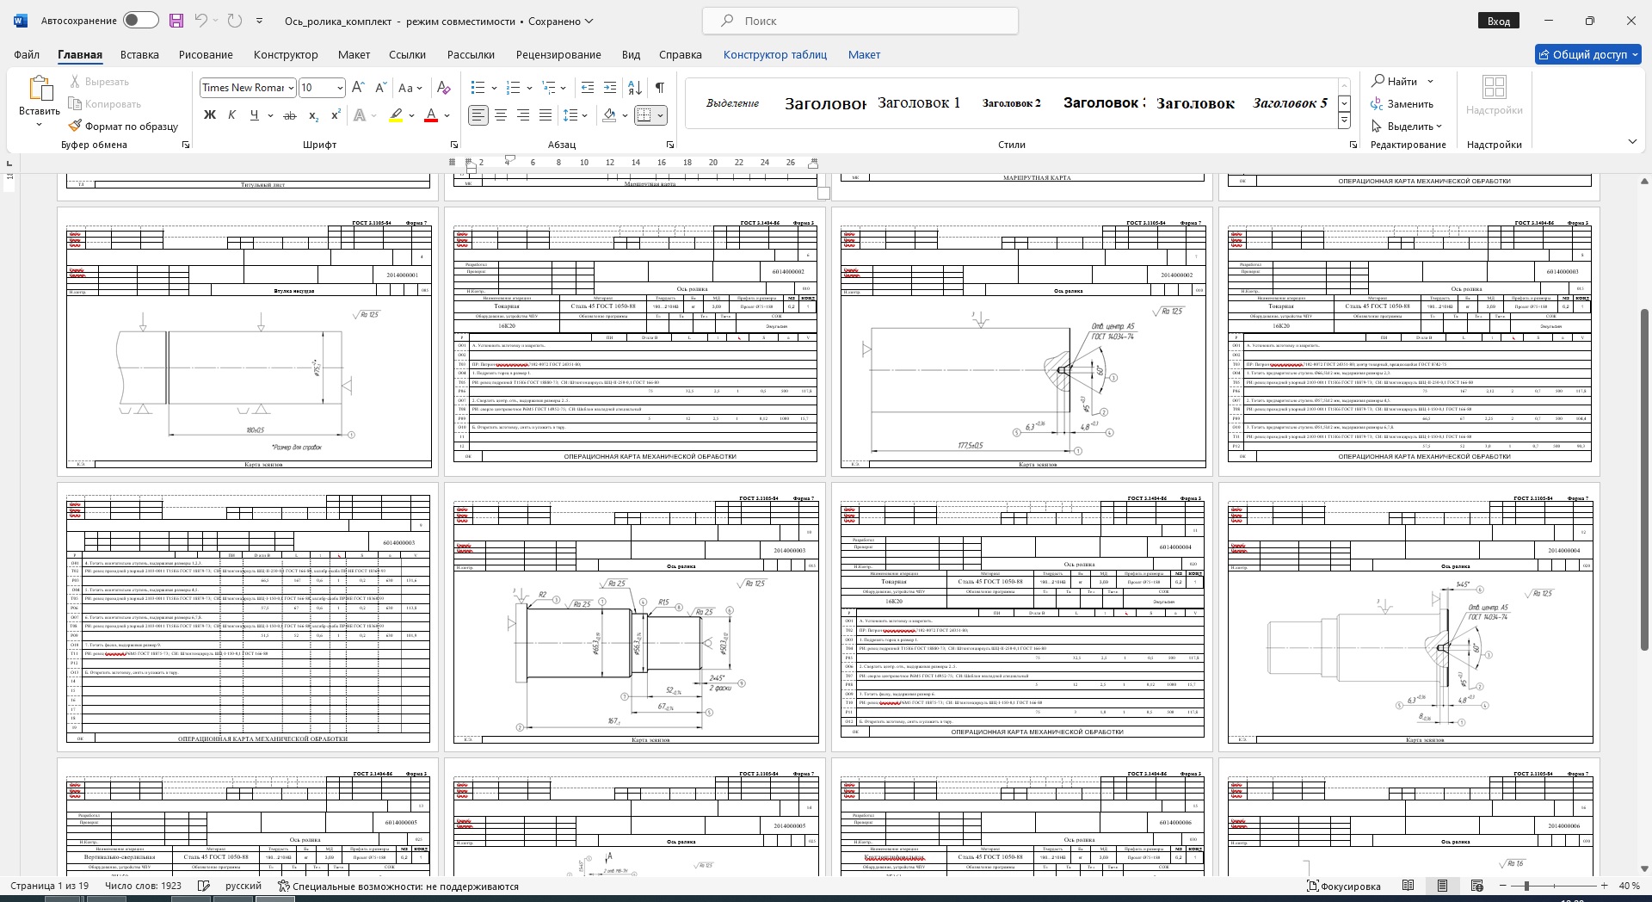Open the Надстройки add-ins button
1652x902 pixels.
point(1495,96)
